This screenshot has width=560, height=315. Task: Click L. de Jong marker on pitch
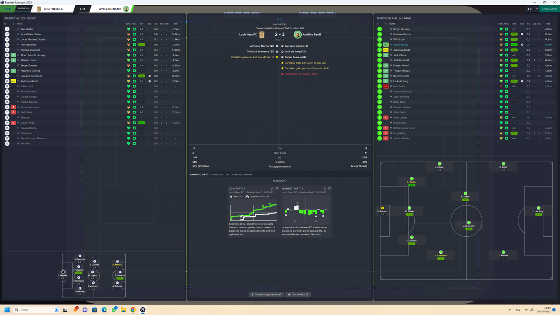click(x=539, y=208)
